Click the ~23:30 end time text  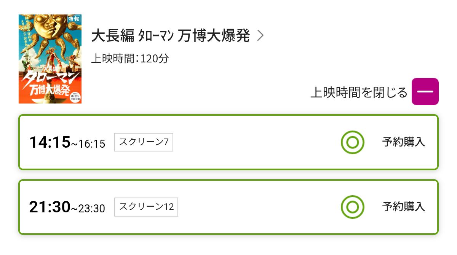tap(88, 209)
